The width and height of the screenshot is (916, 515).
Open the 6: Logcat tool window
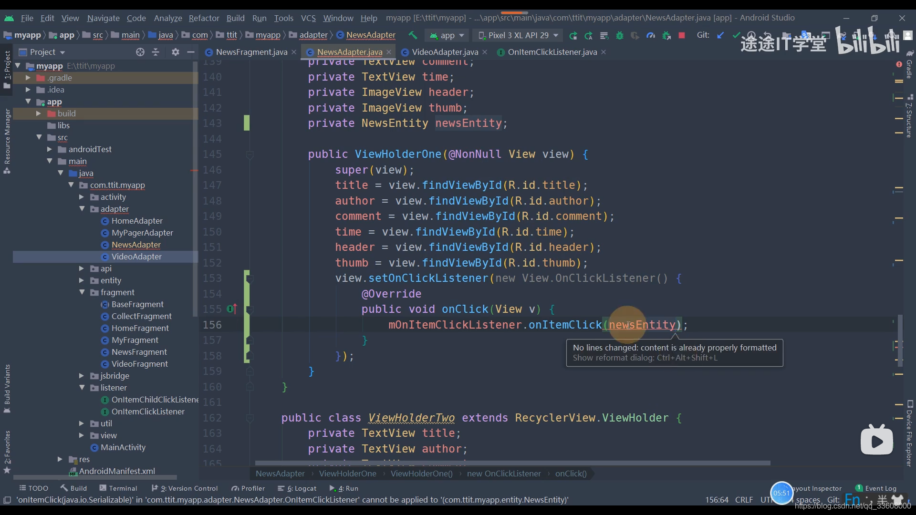(297, 488)
